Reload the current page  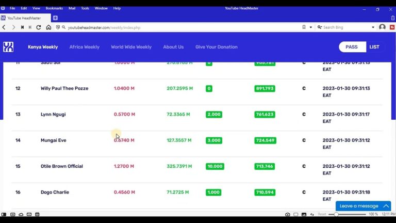[39, 27]
